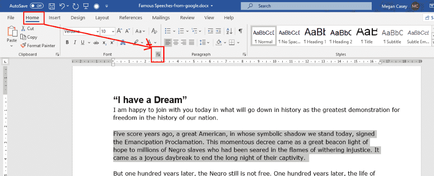Click the Increase Indent icon

(218, 31)
